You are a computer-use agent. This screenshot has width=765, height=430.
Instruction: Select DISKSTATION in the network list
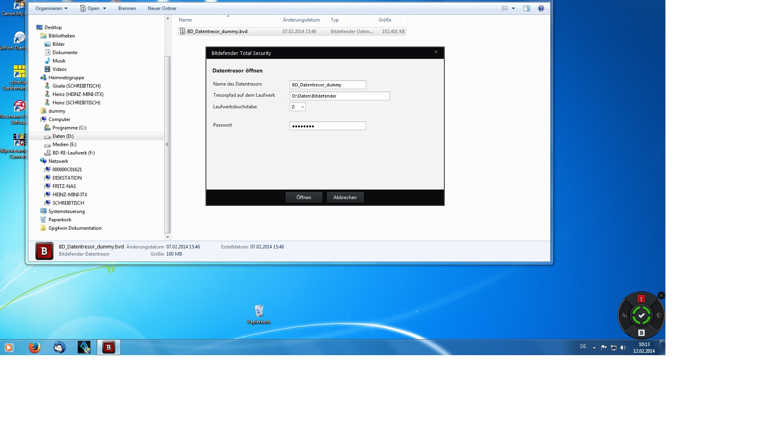pyautogui.click(x=67, y=178)
